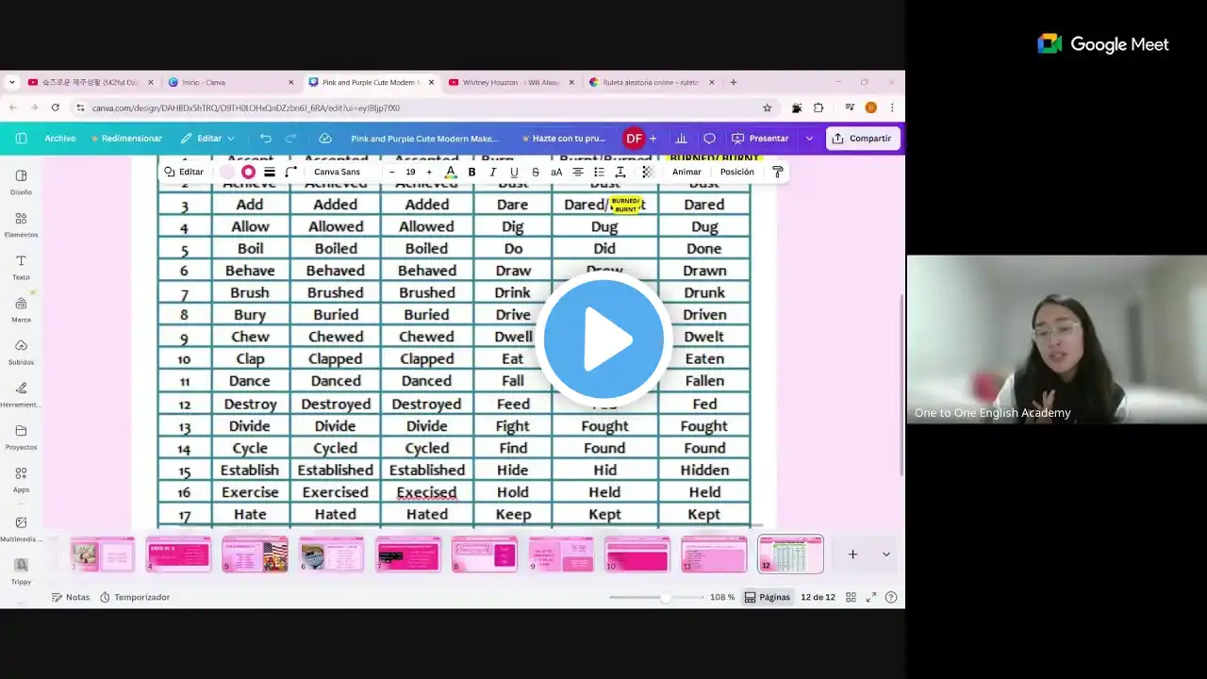Viewport: 1207px width, 679px height.
Task: Open the Multimedia sidebar panel
Action: [21, 529]
